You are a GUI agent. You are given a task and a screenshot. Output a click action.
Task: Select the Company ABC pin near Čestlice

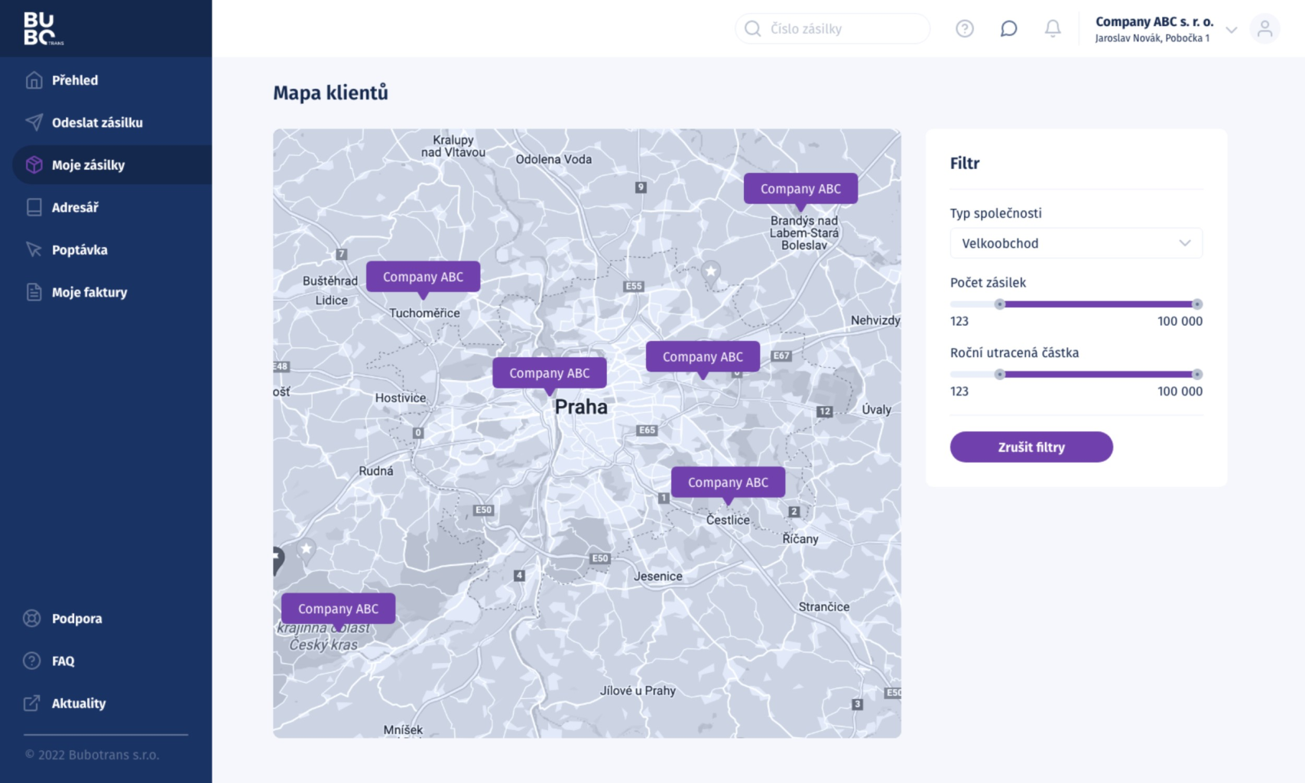point(728,482)
